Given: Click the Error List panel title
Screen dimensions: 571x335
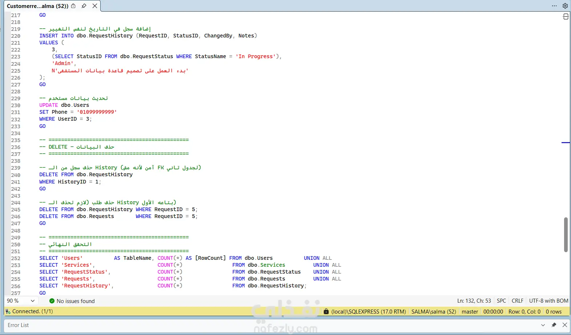Looking at the screenshot, I should coord(18,325).
